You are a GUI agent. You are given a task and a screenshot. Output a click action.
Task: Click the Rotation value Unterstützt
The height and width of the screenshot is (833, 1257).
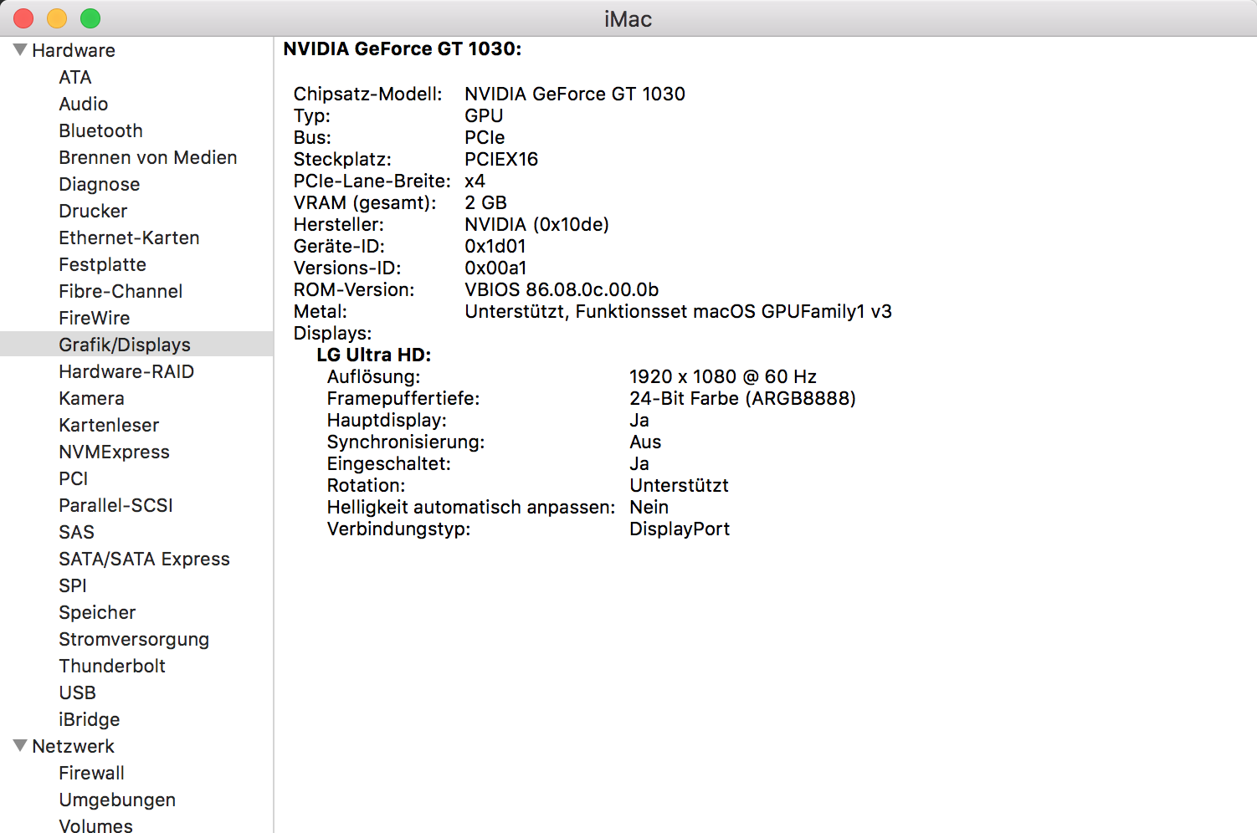(x=679, y=485)
